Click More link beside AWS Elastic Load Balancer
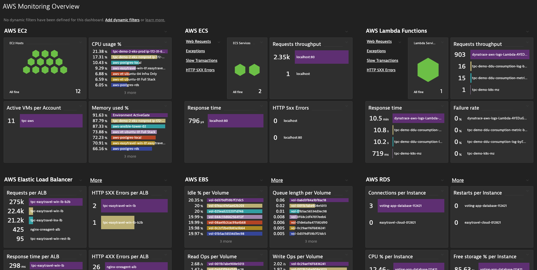 pyautogui.click(x=96, y=180)
